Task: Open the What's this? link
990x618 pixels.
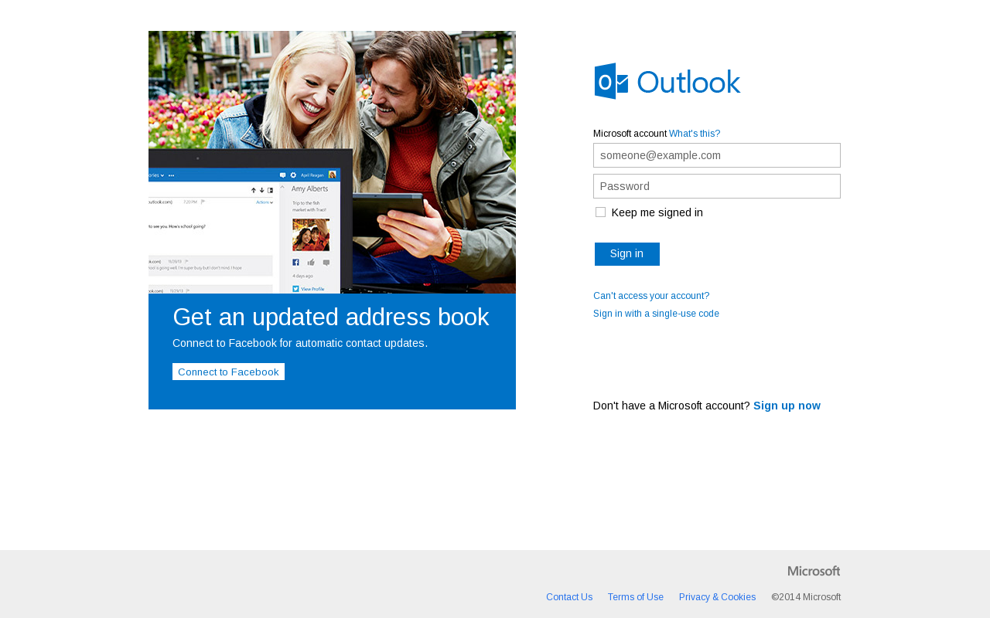Action: pos(695,134)
